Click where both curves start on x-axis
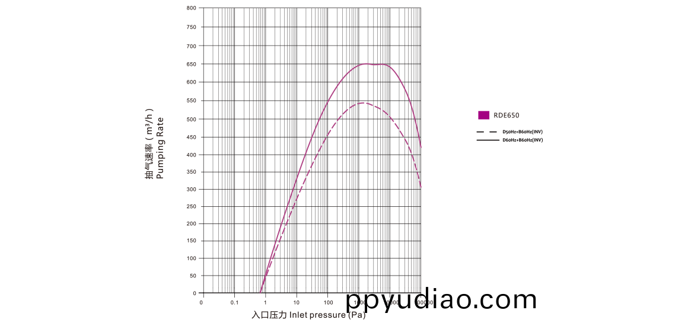 260,293
